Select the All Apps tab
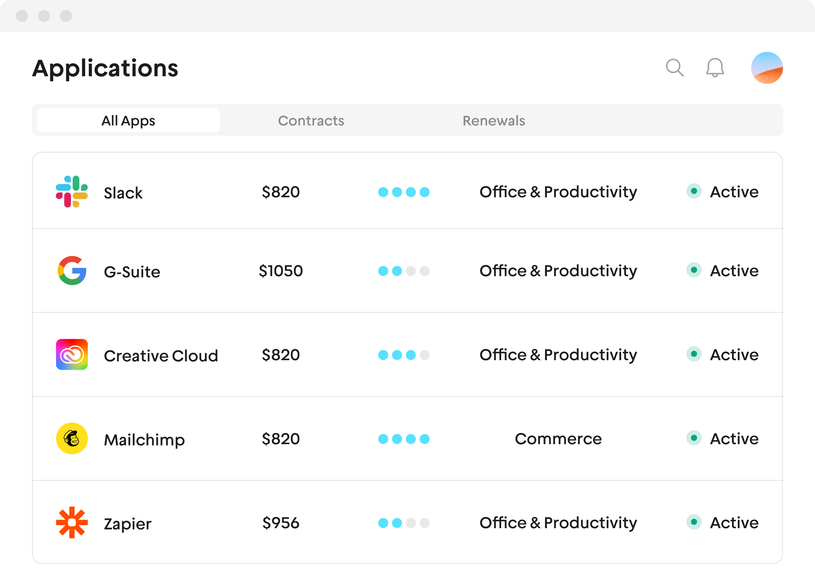The image size is (815, 588). click(128, 121)
